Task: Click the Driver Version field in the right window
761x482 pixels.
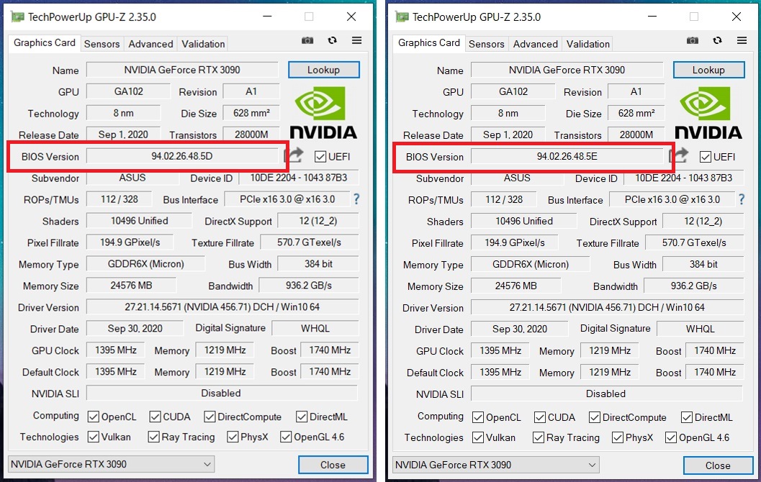Action: click(x=607, y=307)
